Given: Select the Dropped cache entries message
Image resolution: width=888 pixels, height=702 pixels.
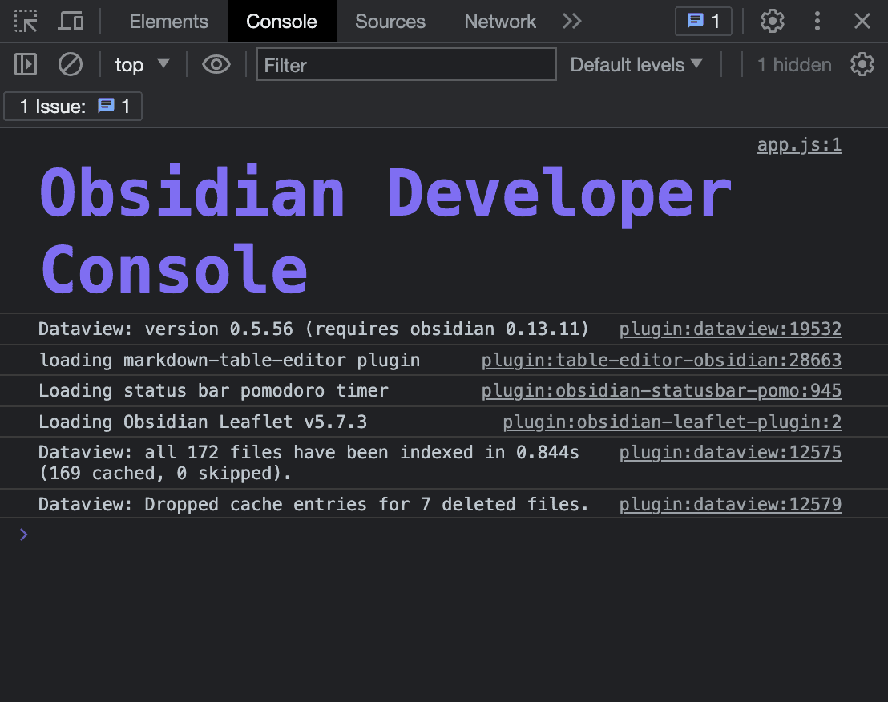Looking at the screenshot, I should pyautogui.click(x=313, y=504).
